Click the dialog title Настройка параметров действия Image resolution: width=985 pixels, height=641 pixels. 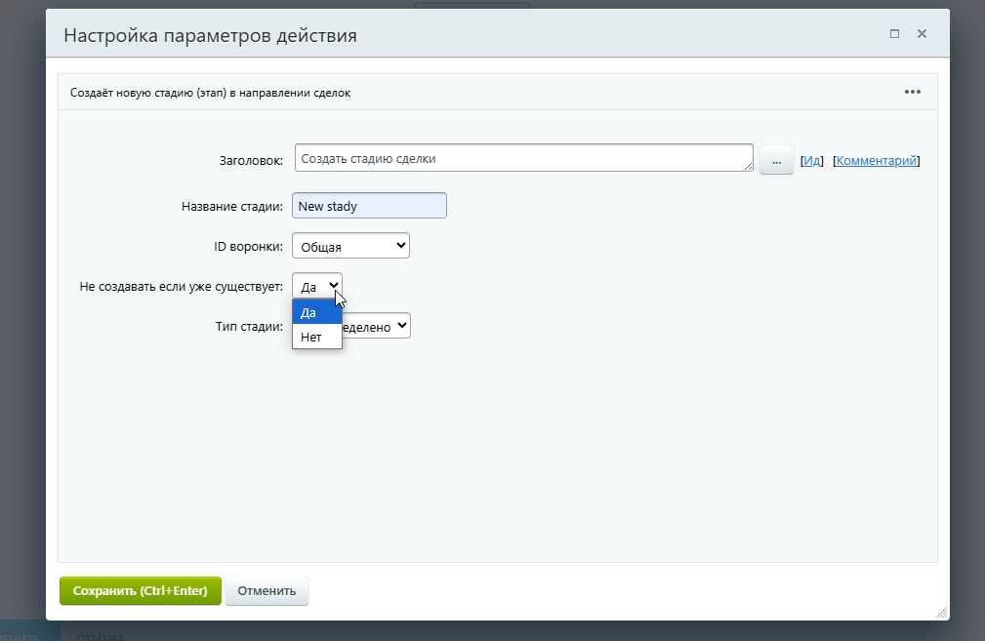(x=211, y=34)
